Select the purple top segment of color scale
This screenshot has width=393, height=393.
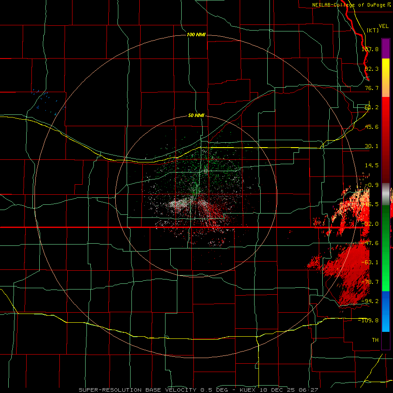pos(386,48)
